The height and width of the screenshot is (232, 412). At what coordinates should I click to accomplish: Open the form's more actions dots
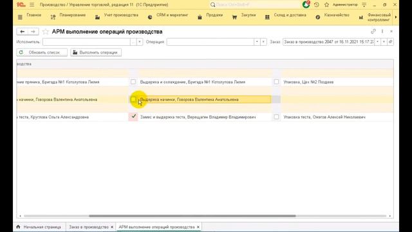tap(382, 32)
